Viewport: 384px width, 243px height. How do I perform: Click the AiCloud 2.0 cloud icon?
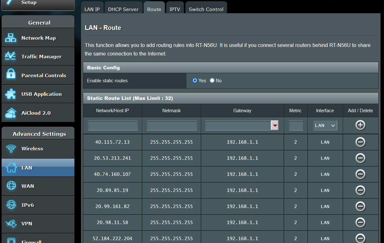tap(11, 113)
